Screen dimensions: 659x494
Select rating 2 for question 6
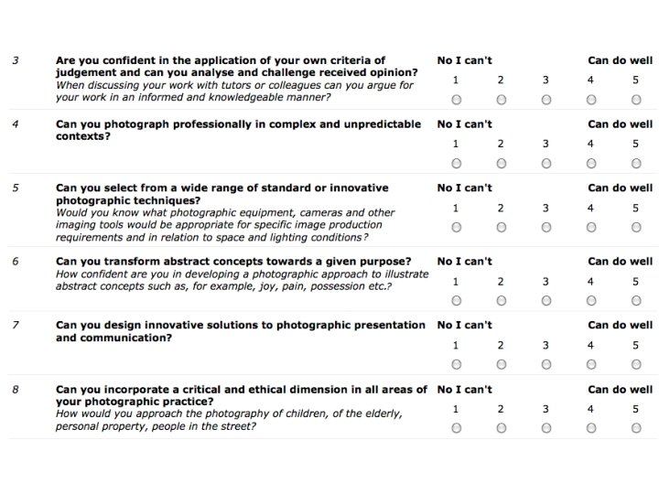click(501, 300)
